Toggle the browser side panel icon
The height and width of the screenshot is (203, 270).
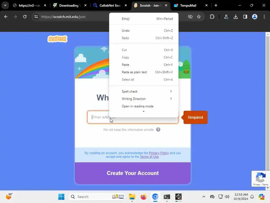click(x=245, y=17)
